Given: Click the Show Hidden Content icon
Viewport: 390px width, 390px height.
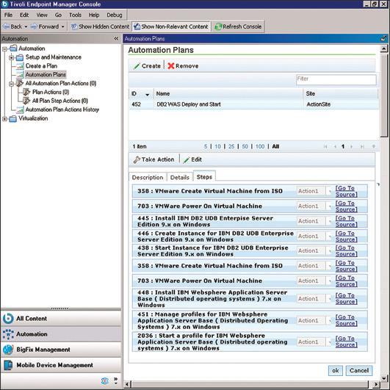Looking at the screenshot, I should (74, 26).
